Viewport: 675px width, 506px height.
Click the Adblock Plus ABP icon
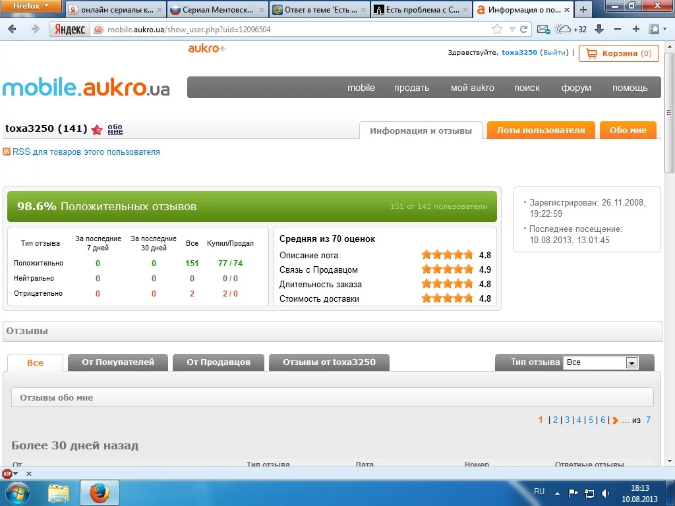point(7,474)
